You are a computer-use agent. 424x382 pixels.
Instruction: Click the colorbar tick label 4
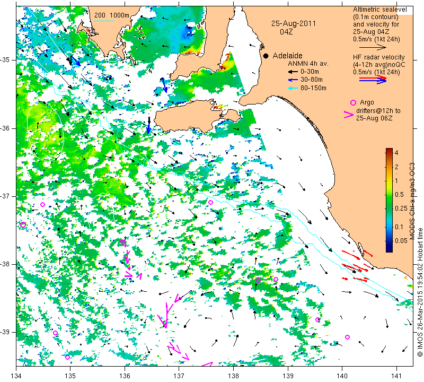pos(396,153)
